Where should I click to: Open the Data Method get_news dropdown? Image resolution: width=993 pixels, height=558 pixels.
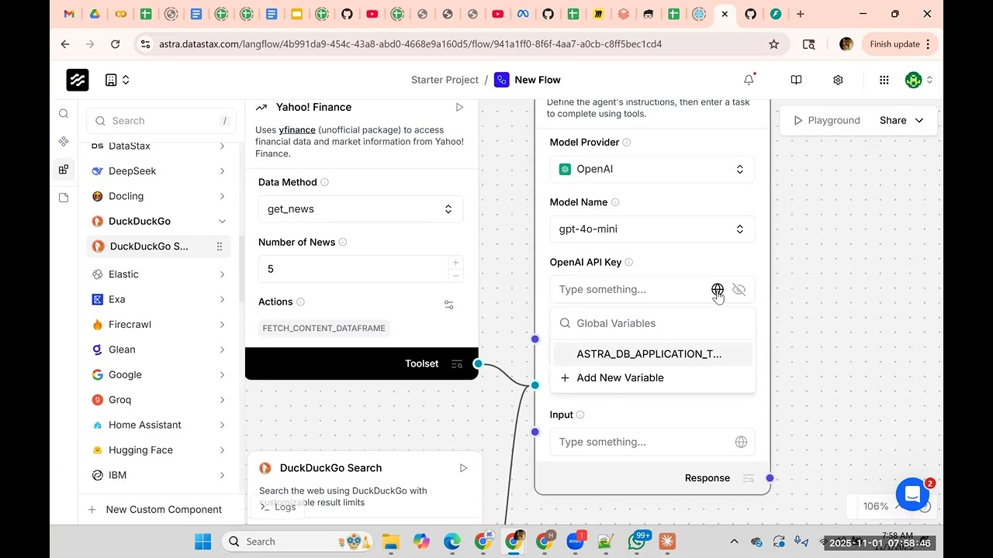(x=361, y=209)
